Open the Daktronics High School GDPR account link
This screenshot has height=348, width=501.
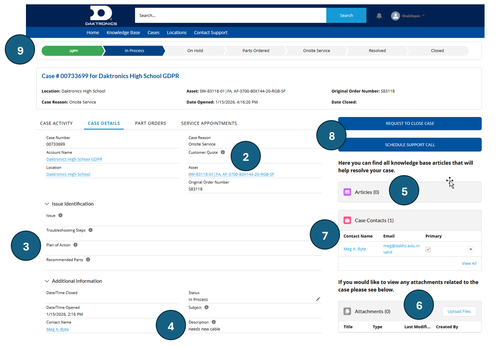[x=74, y=159]
